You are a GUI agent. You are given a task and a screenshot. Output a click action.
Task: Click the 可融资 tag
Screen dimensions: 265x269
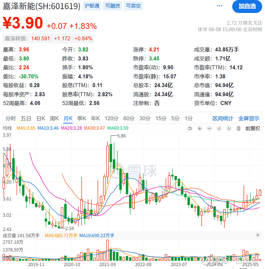(x=113, y=6)
